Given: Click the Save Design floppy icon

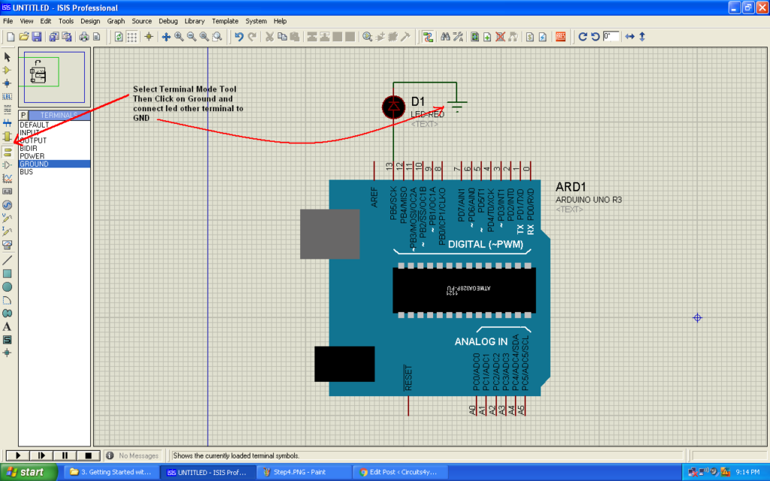Looking at the screenshot, I should tap(36, 37).
